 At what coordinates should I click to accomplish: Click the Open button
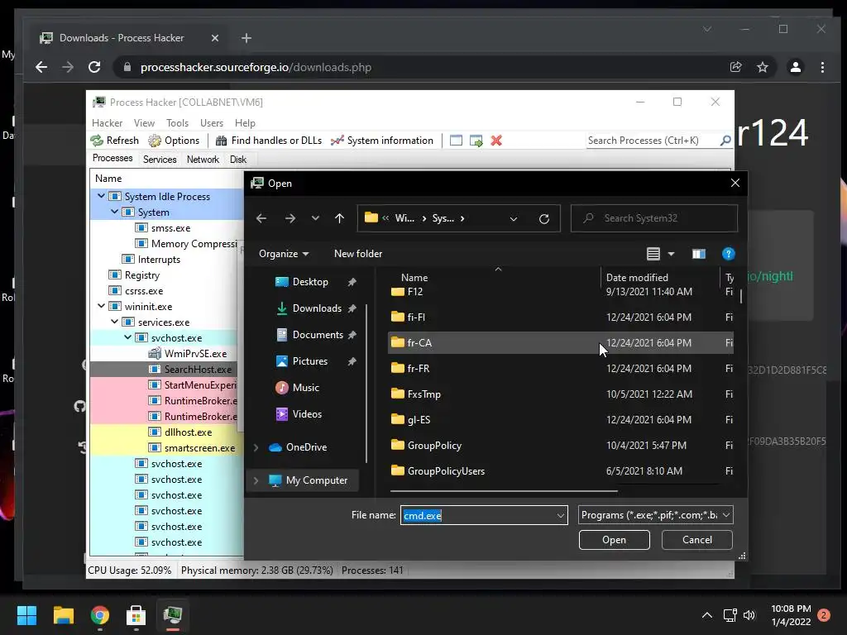coord(615,540)
